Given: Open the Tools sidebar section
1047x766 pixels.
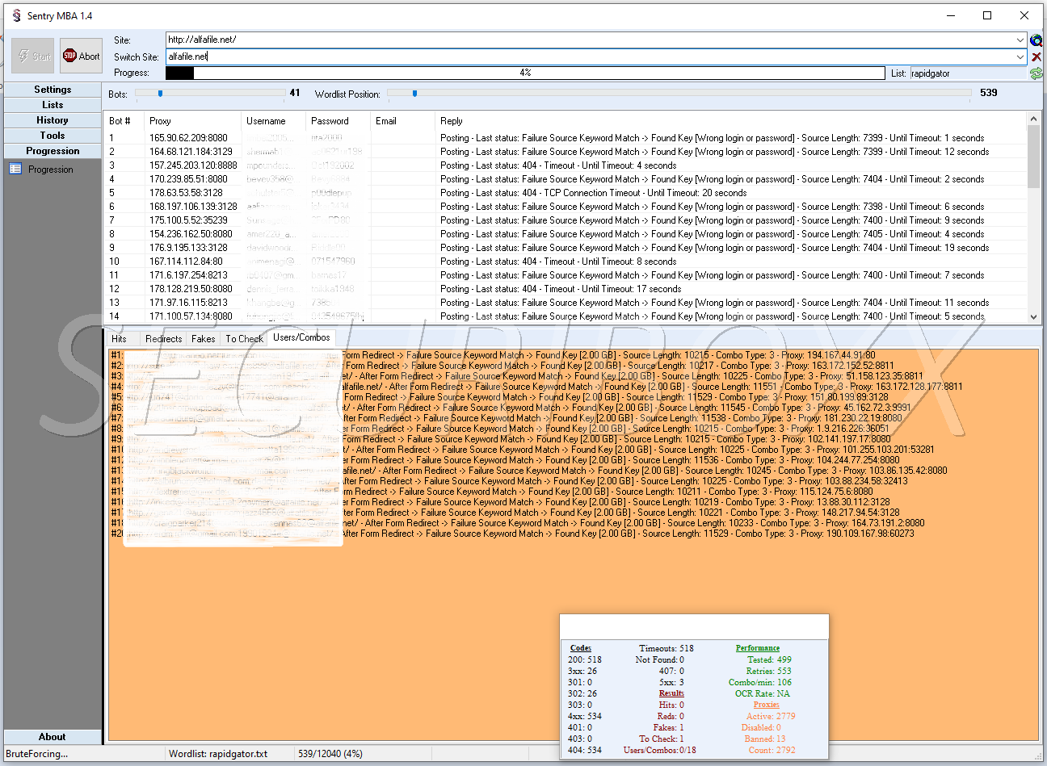Looking at the screenshot, I should tap(53, 136).
